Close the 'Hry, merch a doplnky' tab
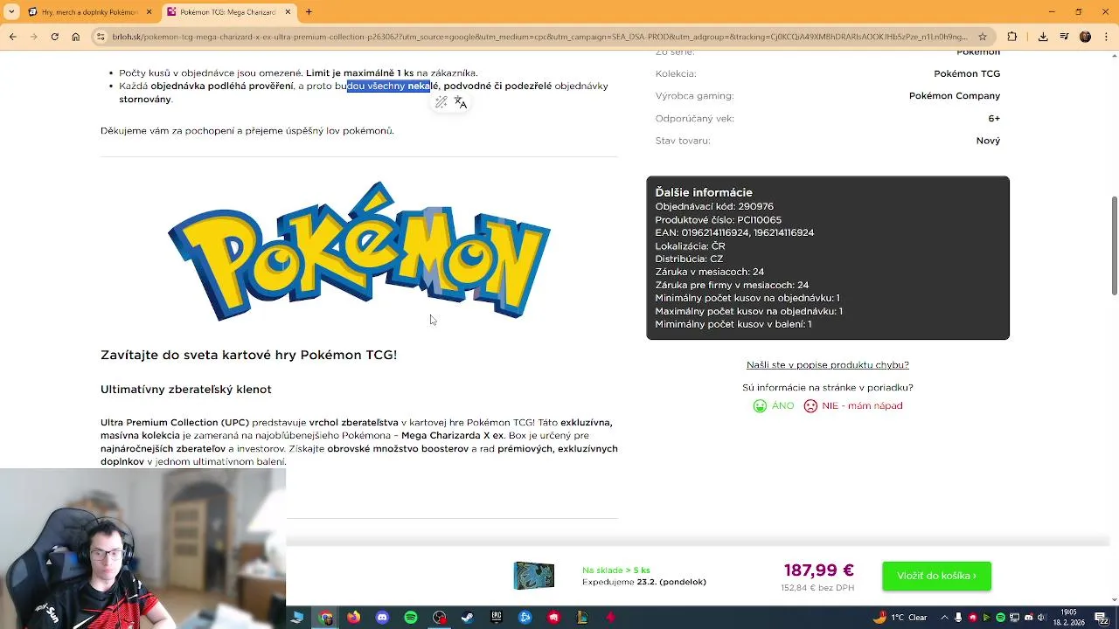This screenshot has height=629, width=1119. pyautogui.click(x=149, y=12)
